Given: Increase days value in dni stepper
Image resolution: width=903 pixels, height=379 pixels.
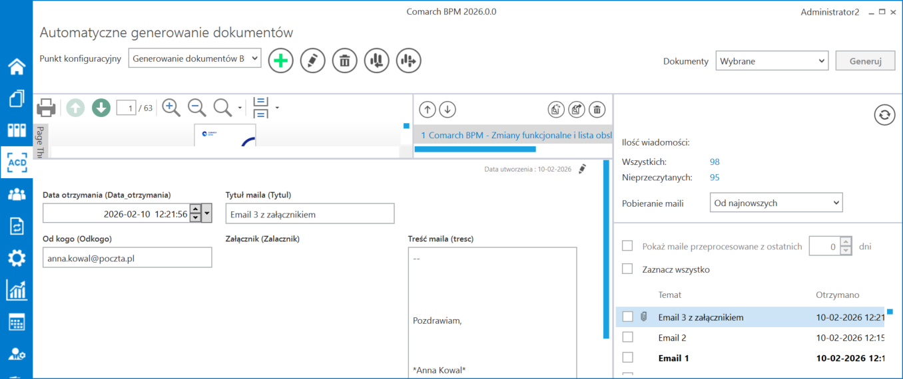Looking at the screenshot, I should click(846, 241).
